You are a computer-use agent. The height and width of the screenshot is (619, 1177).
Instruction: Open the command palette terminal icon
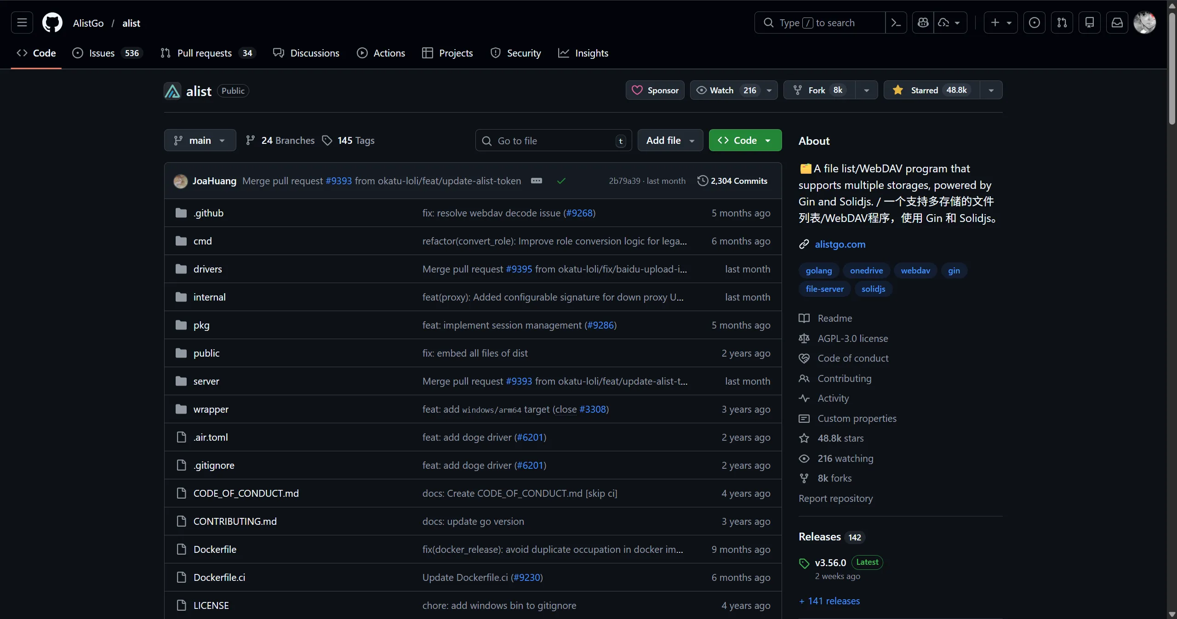[x=896, y=23]
